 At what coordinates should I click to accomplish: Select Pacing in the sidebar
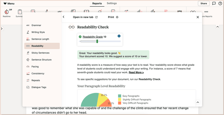[42, 67]
